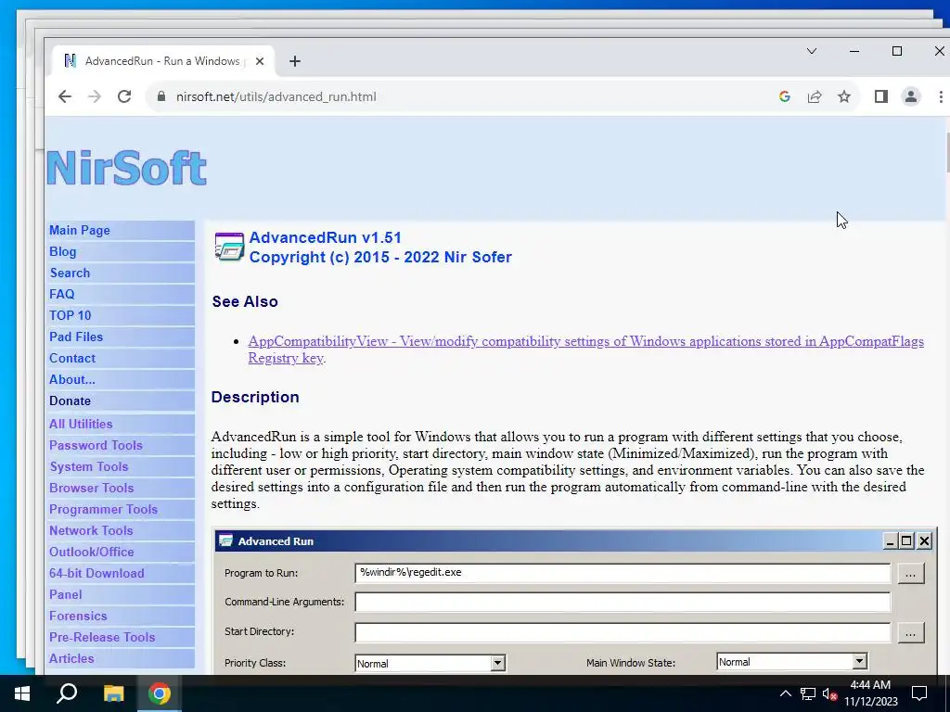
Task: Open Pad Files sidebar link
Action: [x=76, y=337]
